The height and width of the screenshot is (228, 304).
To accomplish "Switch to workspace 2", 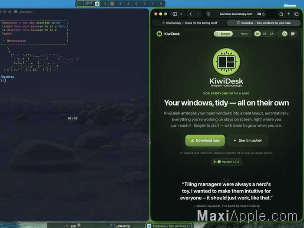I will click(105, 3).
